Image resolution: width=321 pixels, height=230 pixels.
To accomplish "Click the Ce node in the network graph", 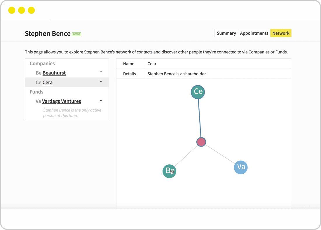I will click(x=198, y=92).
